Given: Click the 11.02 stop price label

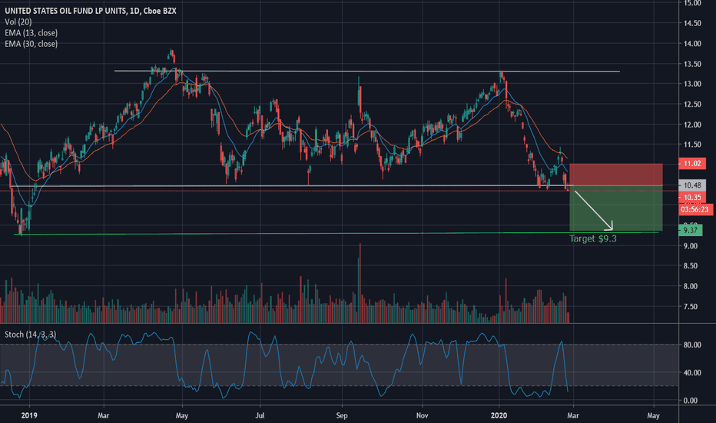Looking at the screenshot, I should 692,163.
